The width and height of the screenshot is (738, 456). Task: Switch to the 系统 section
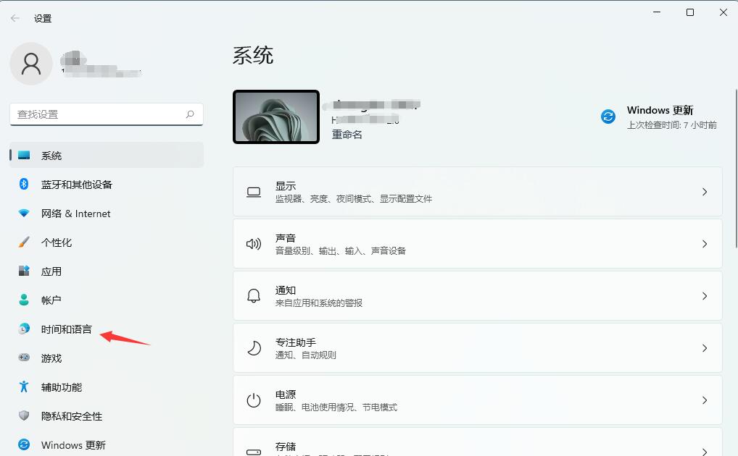[x=51, y=156]
